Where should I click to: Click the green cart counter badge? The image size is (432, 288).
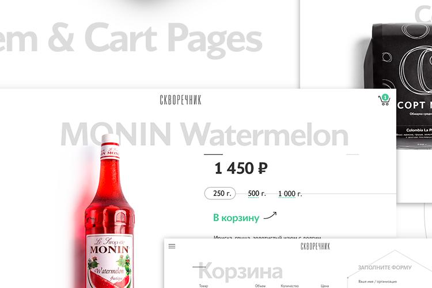tap(385, 97)
